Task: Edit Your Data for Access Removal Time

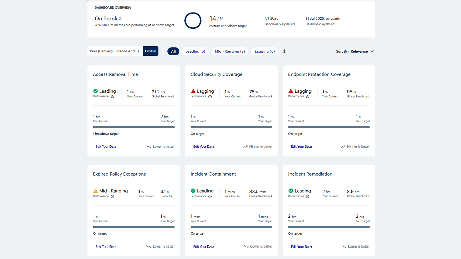Action: click(x=106, y=147)
